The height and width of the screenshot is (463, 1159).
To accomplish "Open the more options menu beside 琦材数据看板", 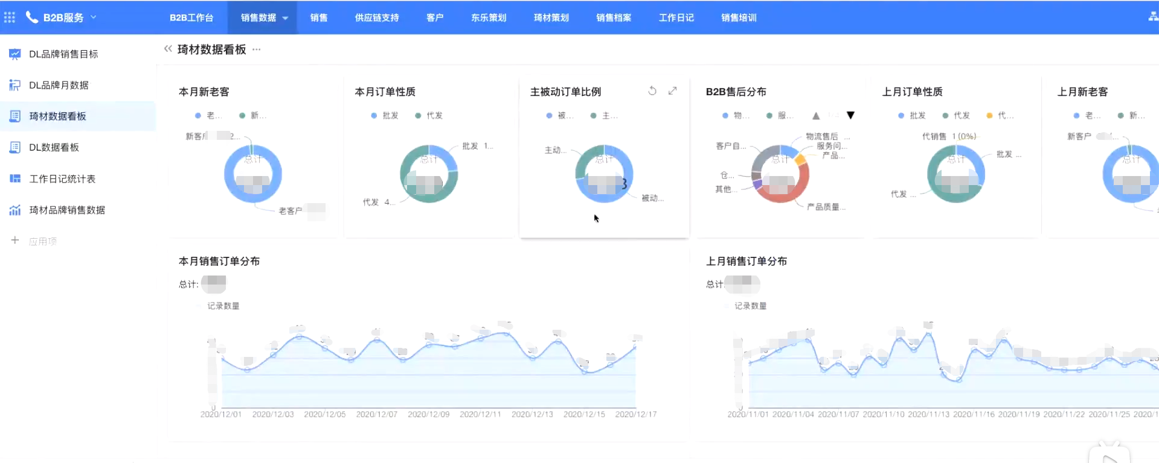I will pyautogui.click(x=257, y=49).
